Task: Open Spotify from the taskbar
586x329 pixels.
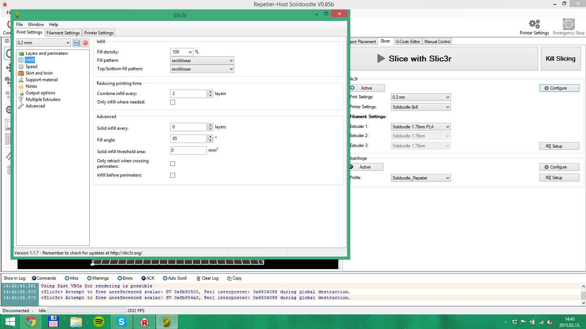Action: 98,322
